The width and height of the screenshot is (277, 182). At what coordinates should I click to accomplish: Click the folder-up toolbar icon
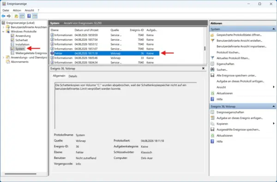coord(16,16)
